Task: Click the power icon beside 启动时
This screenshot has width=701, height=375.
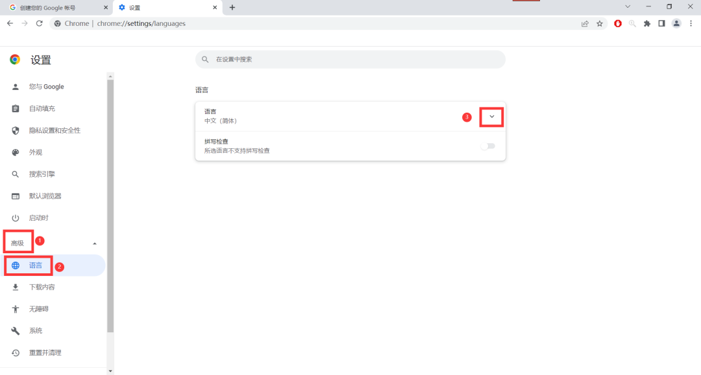Action: tap(15, 218)
